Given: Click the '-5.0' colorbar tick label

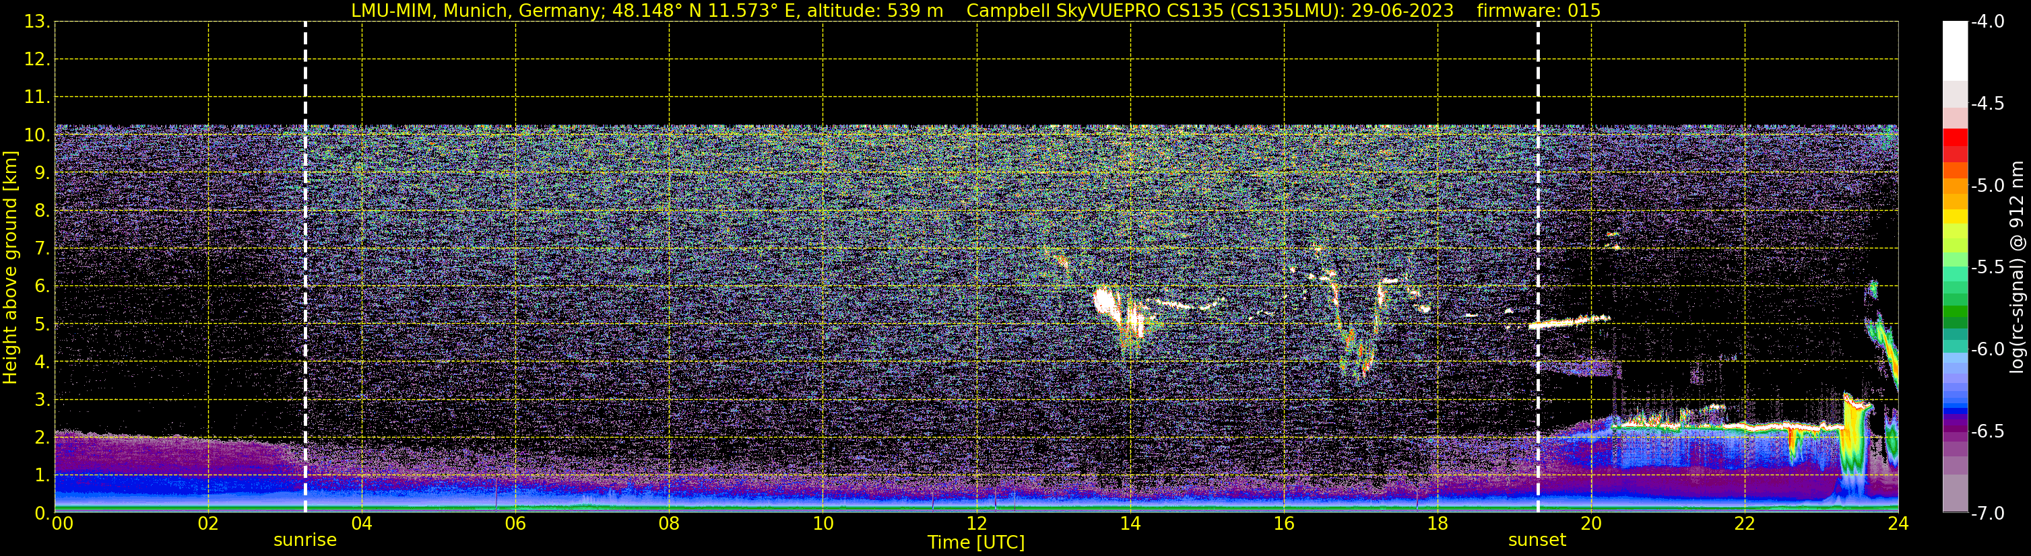Looking at the screenshot, I should pyautogui.click(x=1988, y=185).
